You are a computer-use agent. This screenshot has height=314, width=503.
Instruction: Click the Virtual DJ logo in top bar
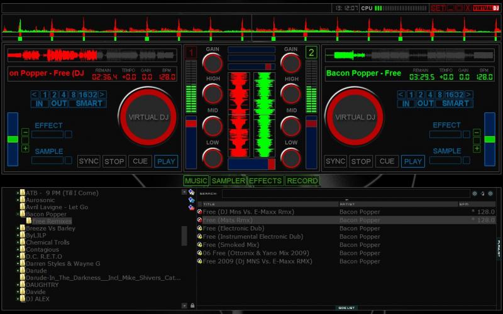[x=486, y=8]
